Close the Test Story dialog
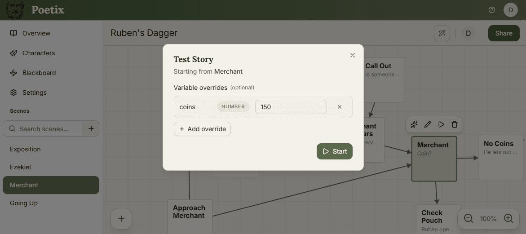Image resolution: width=526 pixels, height=234 pixels. coord(352,55)
